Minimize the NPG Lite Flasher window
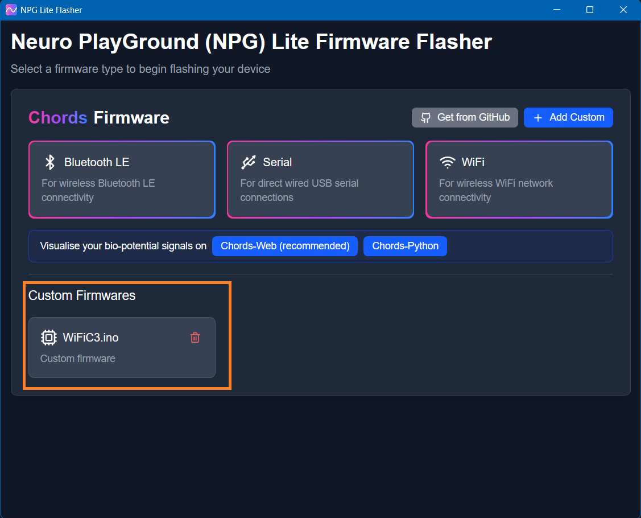 tap(557, 10)
